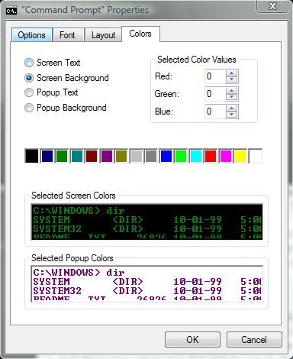This screenshot has height=359, width=293.
Task: Increase the Blue value with up arrow
Action: point(231,108)
